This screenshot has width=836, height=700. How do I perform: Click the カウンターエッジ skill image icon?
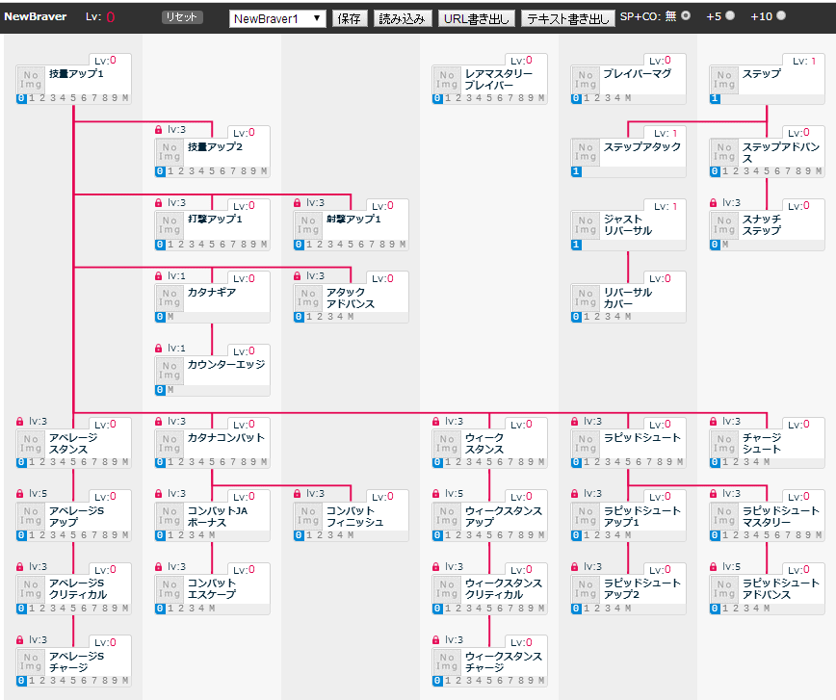point(170,371)
